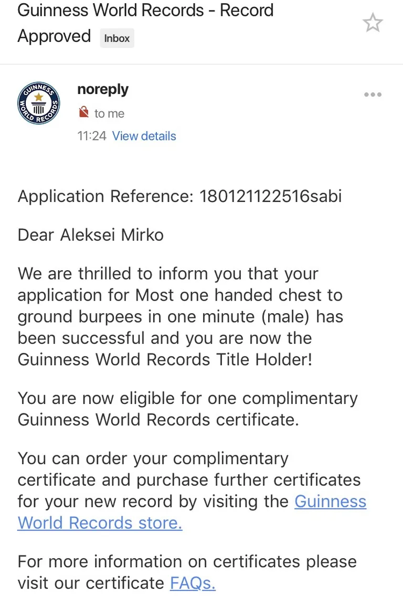Image resolution: width=403 pixels, height=606 pixels.
Task: Open the certificate FAQs link
Action: coord(193,583)
